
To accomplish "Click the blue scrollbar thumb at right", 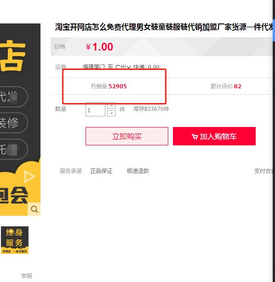I will [x=274, y=30].
